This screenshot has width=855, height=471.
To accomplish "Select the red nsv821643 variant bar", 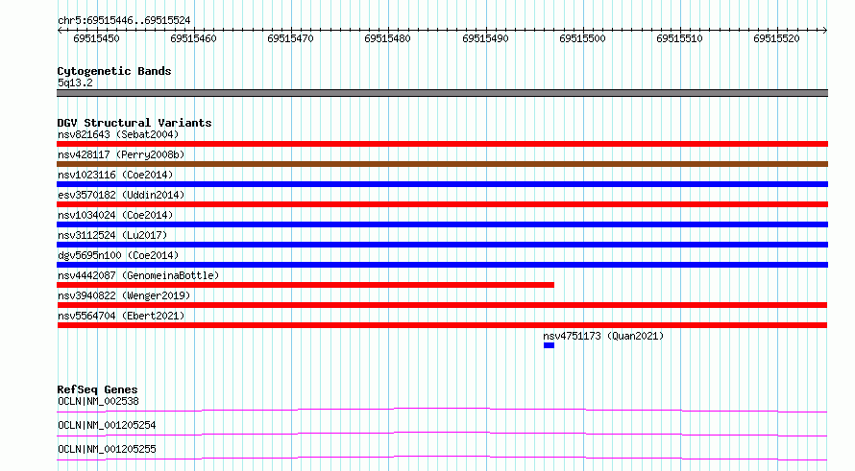I will tap(442, 144).
